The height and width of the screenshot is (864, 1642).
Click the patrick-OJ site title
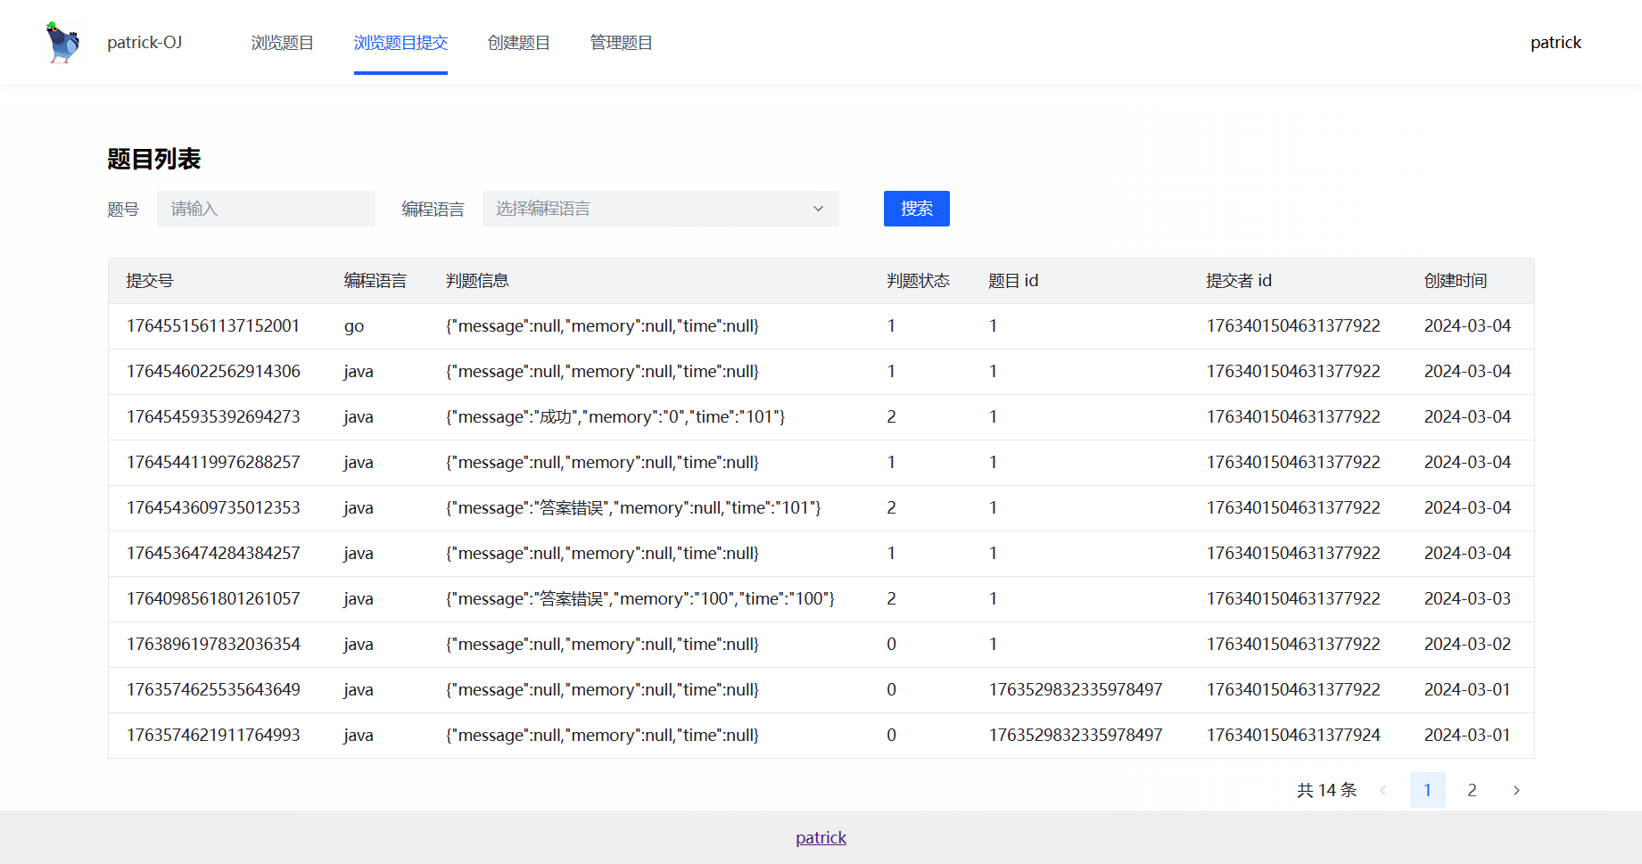click(x=144, y=43)
